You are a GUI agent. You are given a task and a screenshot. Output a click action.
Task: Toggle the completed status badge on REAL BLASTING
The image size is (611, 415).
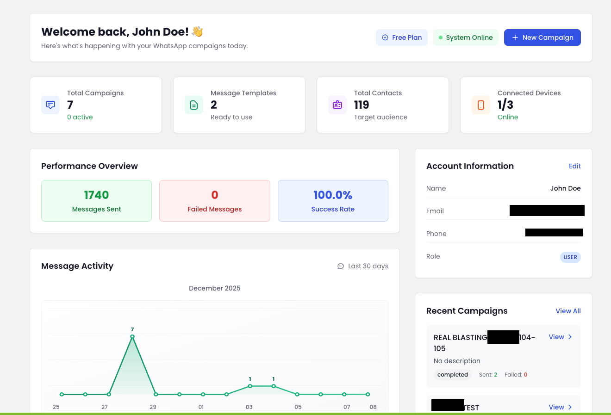[452, 375]
